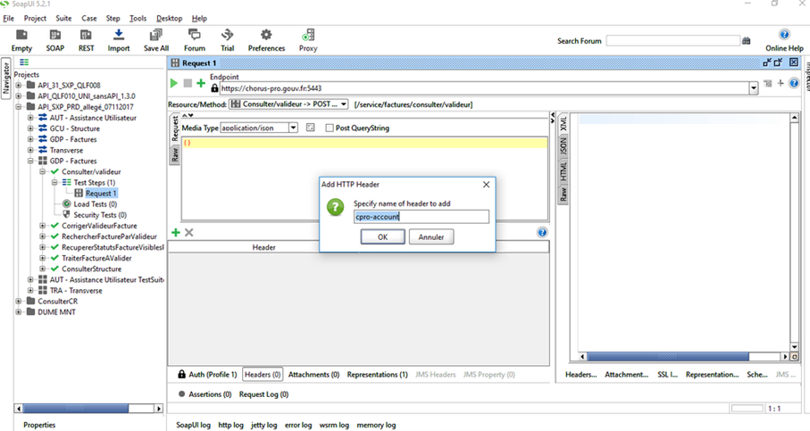Viewport: 810px width, 431px height.
Task: Open the Endpoint dropdown
Action: tap(754, 88)
